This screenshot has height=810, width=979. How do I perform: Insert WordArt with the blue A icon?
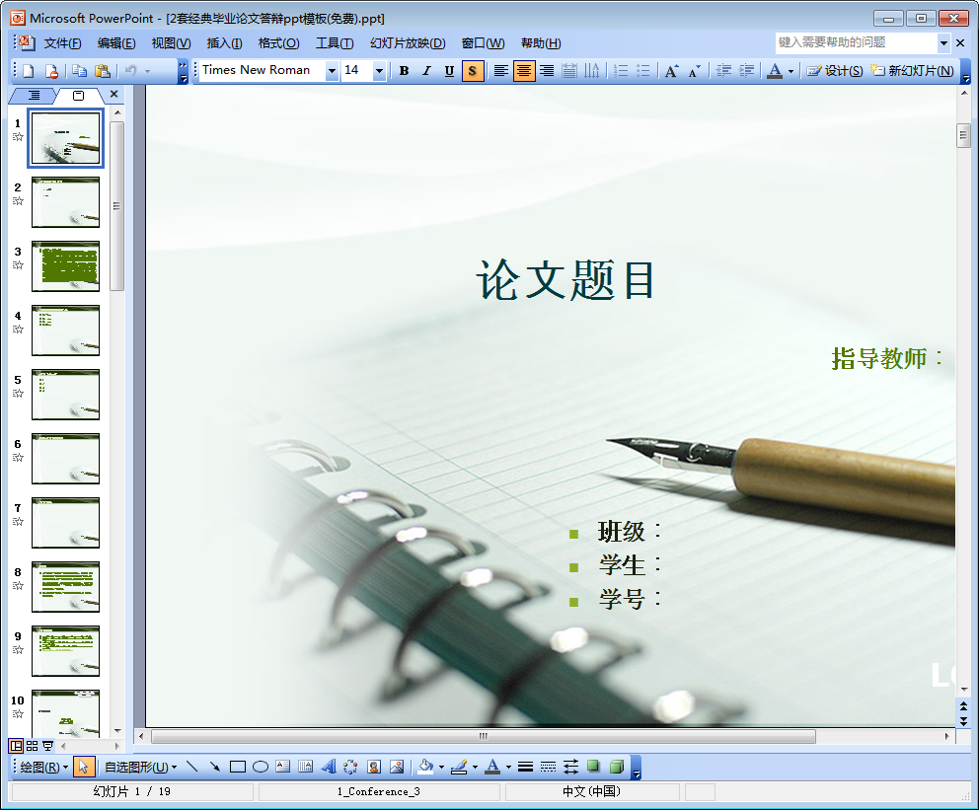click(329, 767)
